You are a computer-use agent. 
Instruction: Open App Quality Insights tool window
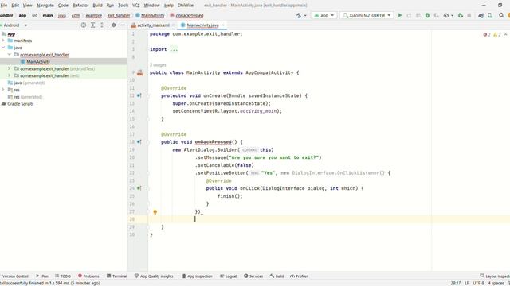(154, 276)
